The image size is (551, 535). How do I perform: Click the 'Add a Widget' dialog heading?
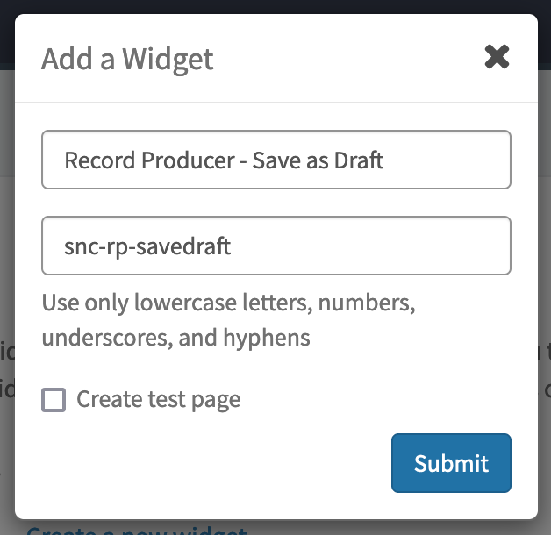point(127,59)
